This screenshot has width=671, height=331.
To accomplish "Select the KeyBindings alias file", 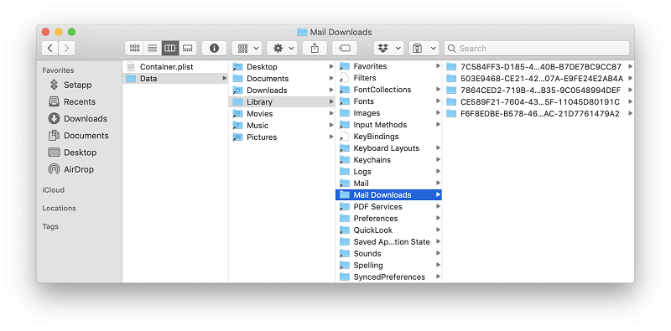I will (x=388, y=137).
